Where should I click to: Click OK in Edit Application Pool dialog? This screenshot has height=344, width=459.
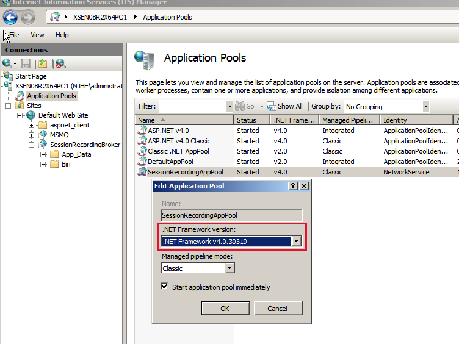225,309
